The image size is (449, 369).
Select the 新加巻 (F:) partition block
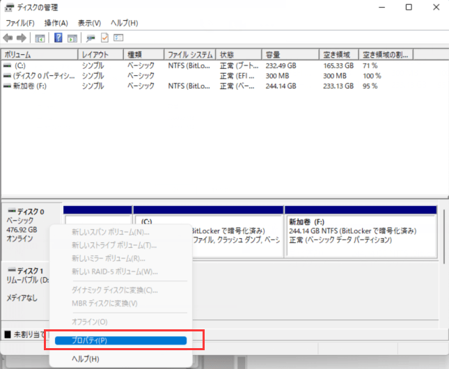coord(361,231)
